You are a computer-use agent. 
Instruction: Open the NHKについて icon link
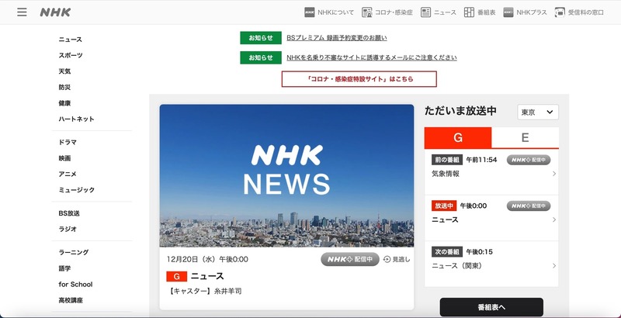310,12
